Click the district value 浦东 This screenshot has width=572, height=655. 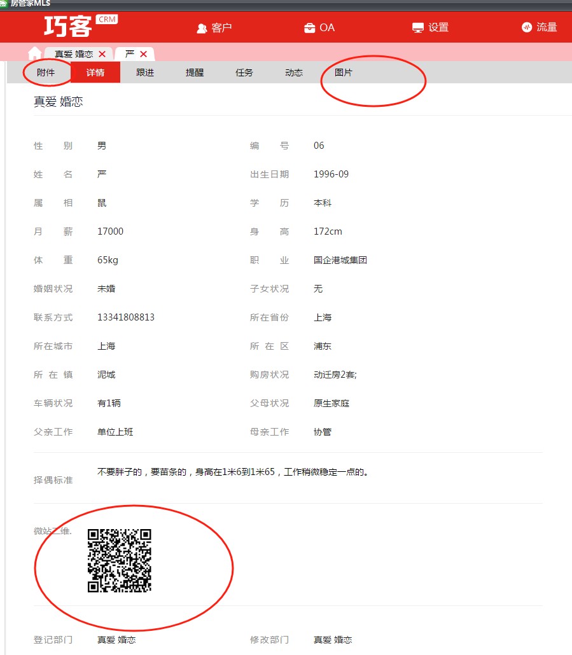pos(323,347)
